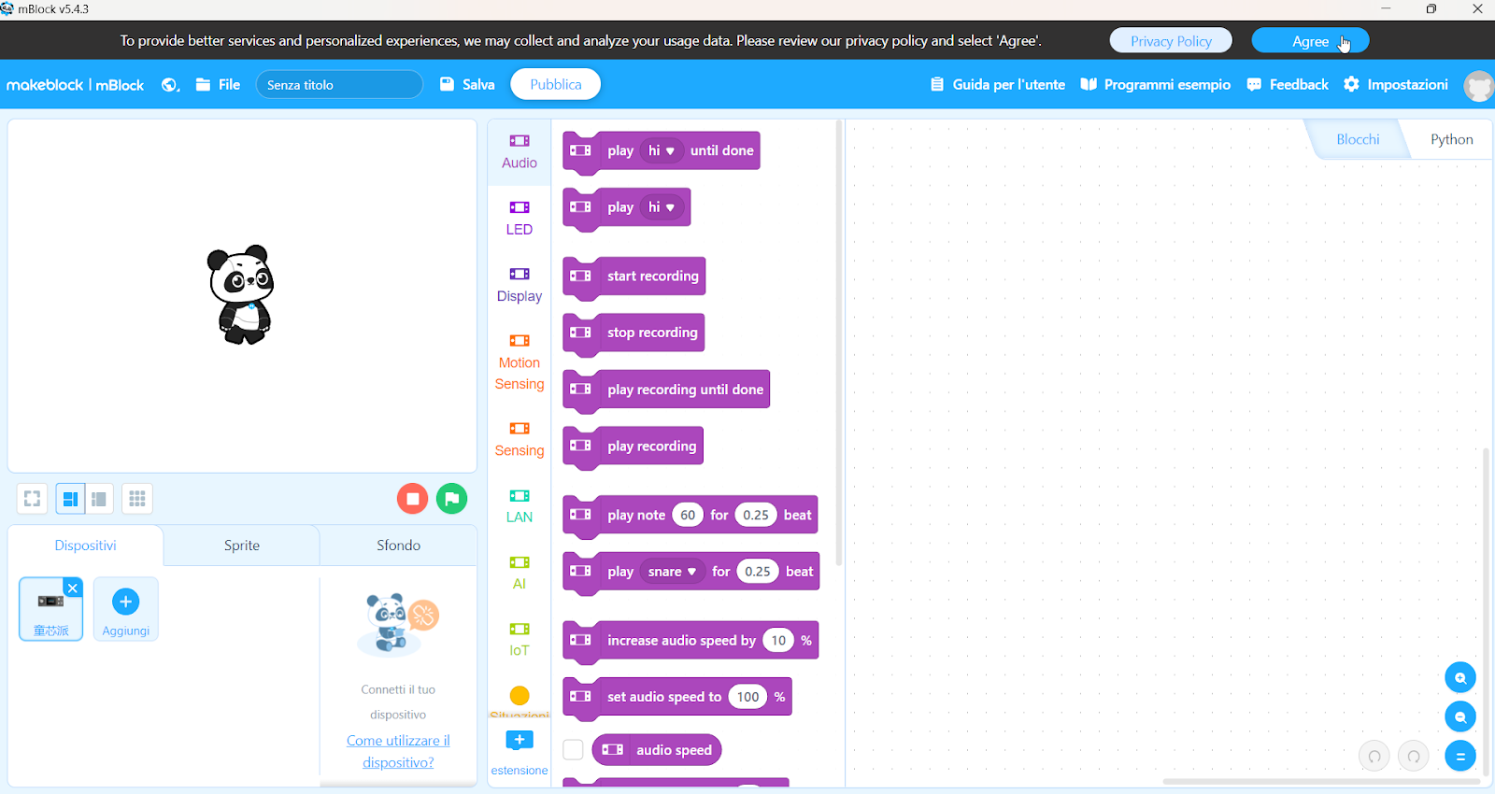Select the AI block category
The width and height of the screenshot is (1495, 794).
(520, 573)
